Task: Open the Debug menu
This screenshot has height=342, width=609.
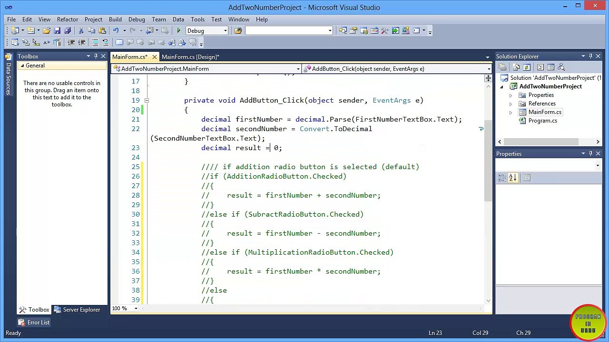Action: pos(137,19)
